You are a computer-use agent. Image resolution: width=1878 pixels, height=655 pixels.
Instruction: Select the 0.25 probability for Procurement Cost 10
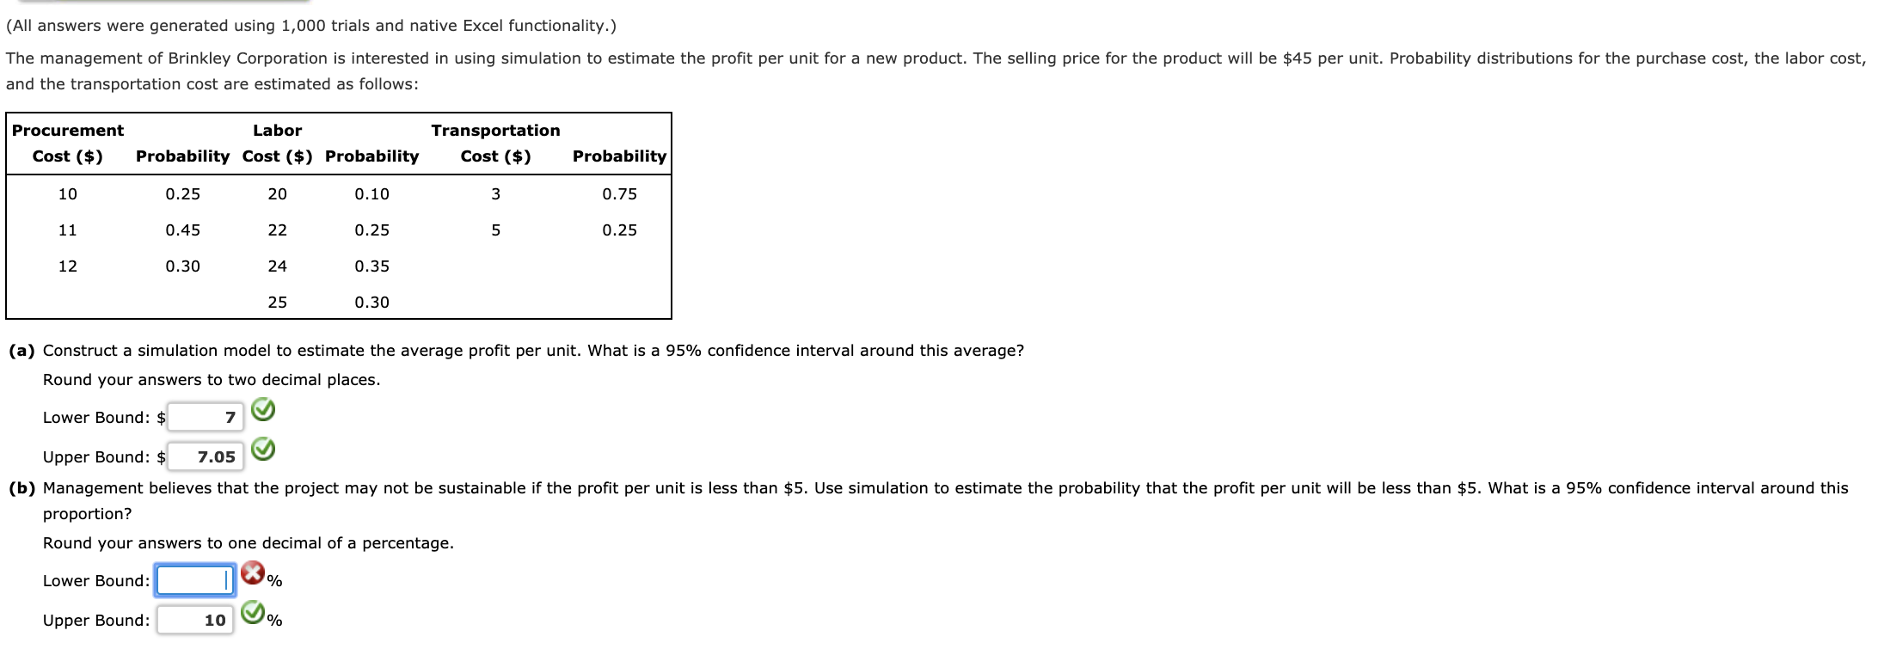(x=182, y=193)
